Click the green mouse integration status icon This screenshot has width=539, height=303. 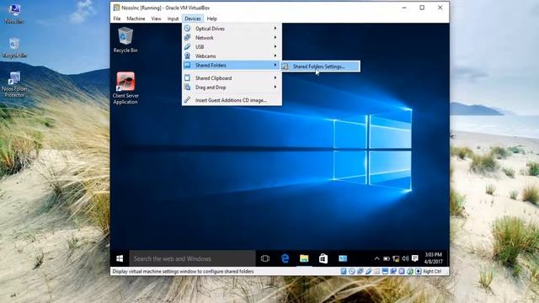coord(410,271)
